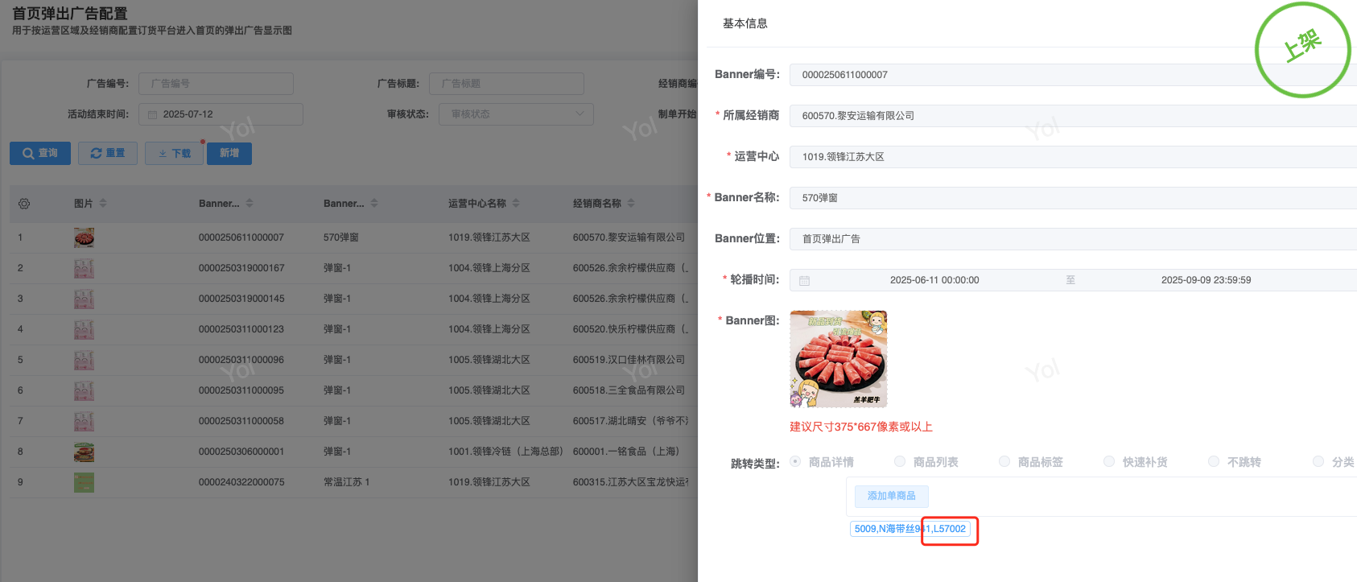Sort by 经销商名称 column
Screen dimensions: 1357x582
pos(631,204)
